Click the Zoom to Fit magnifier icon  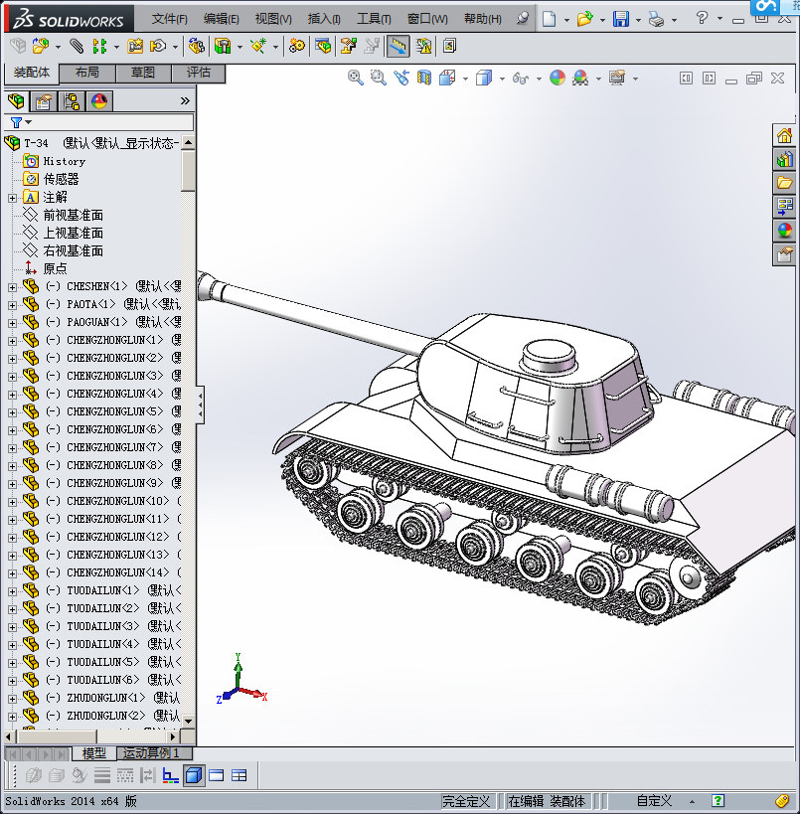click(x=354, y=77)
